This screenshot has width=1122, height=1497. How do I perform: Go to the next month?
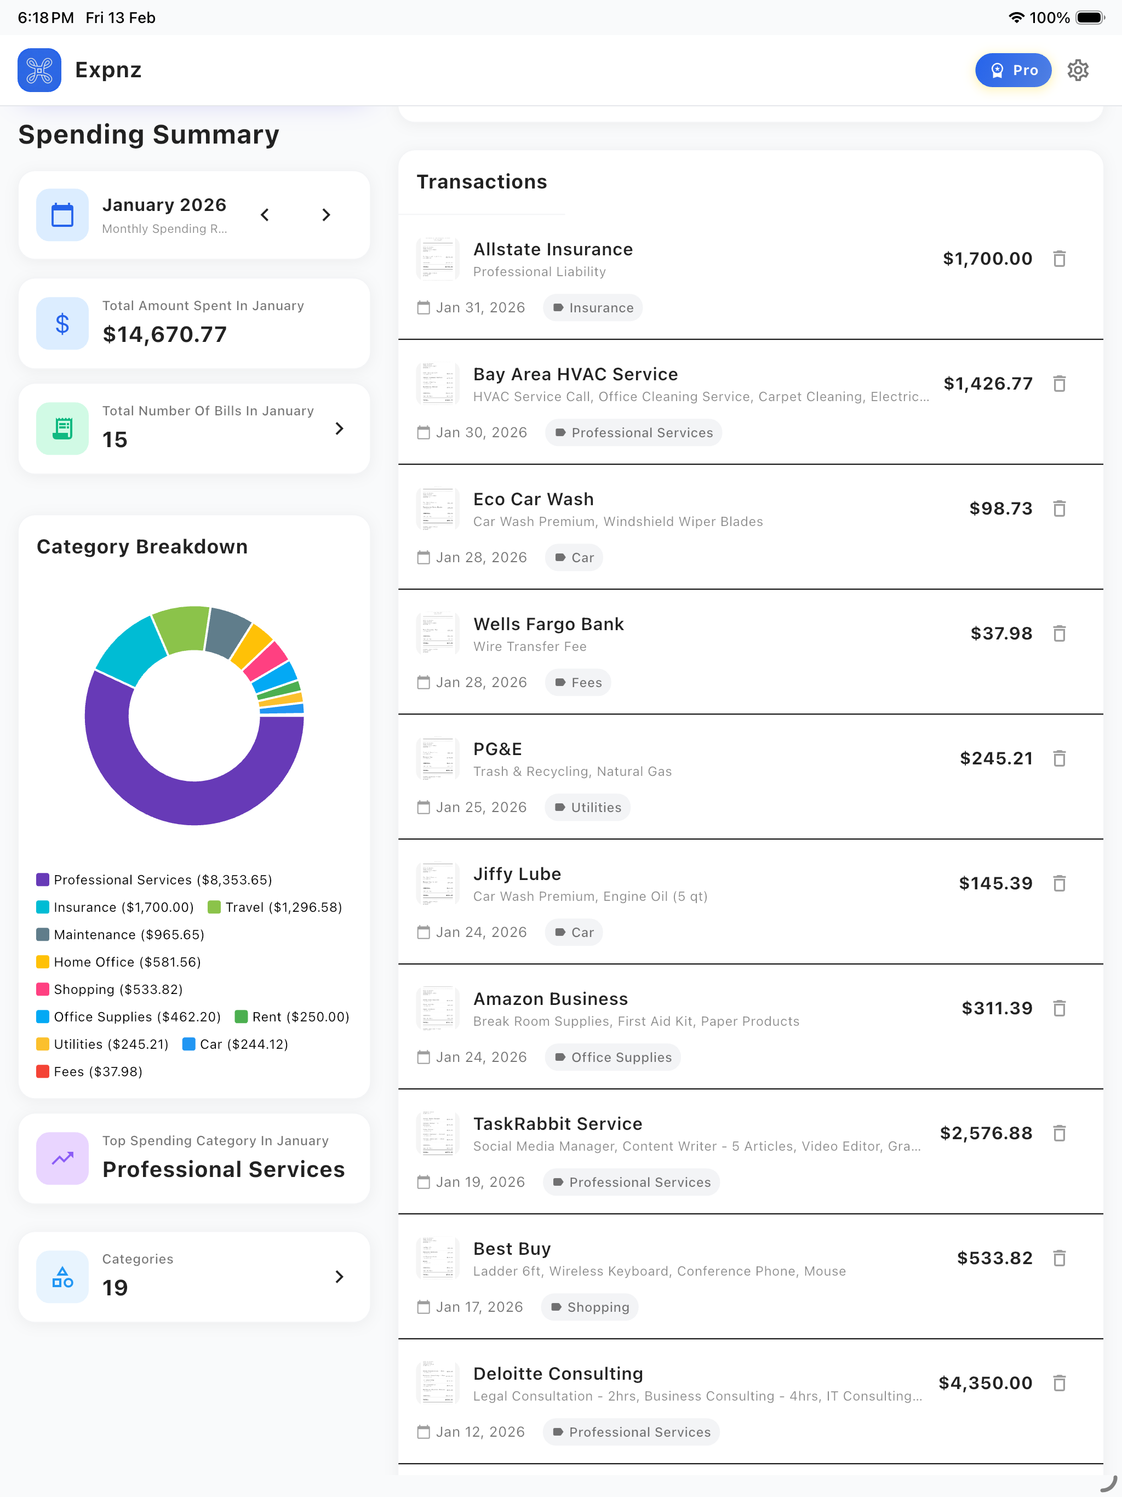(x=326, y=215)
